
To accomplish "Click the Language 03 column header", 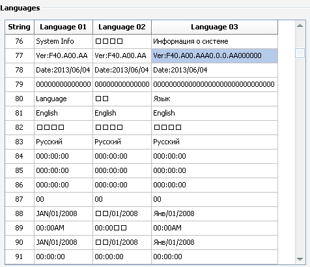I will (214, 27).
